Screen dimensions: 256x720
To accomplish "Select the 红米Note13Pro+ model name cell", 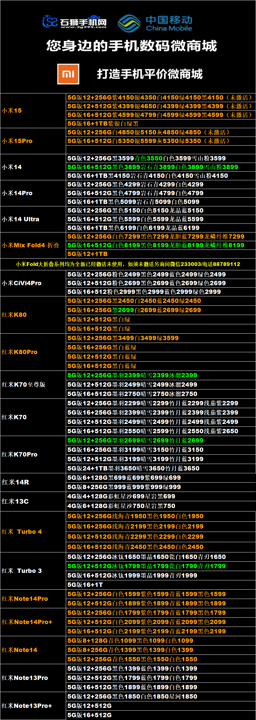I will [x=33, y=706].
